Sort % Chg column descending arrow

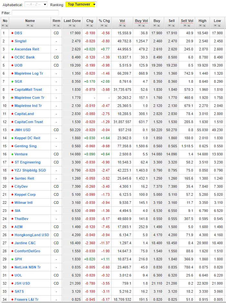click(102, 26)
